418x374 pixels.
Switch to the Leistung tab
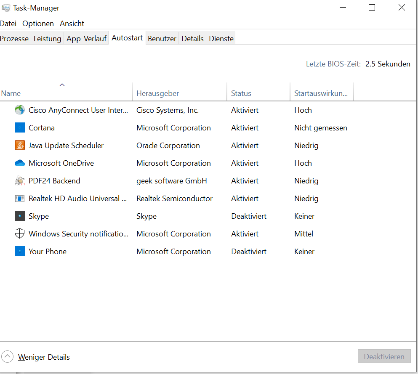[x=48, y=39]
